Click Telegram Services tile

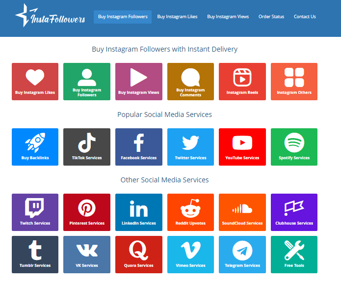click(x=242, y=255)
